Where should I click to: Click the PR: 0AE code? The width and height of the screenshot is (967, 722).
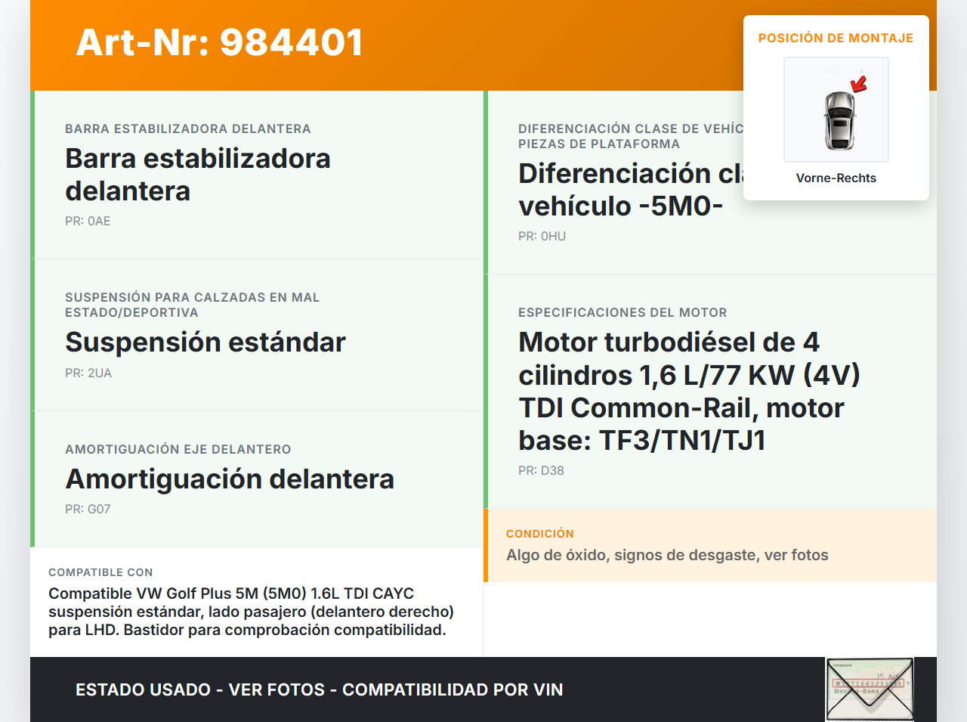88,221
